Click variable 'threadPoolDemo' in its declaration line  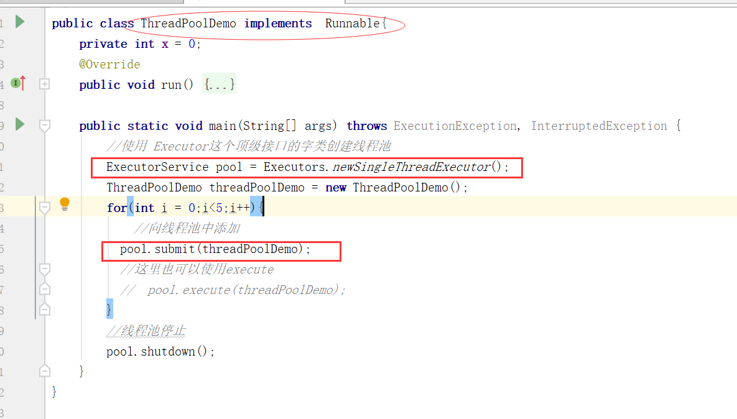pos(257,187)
